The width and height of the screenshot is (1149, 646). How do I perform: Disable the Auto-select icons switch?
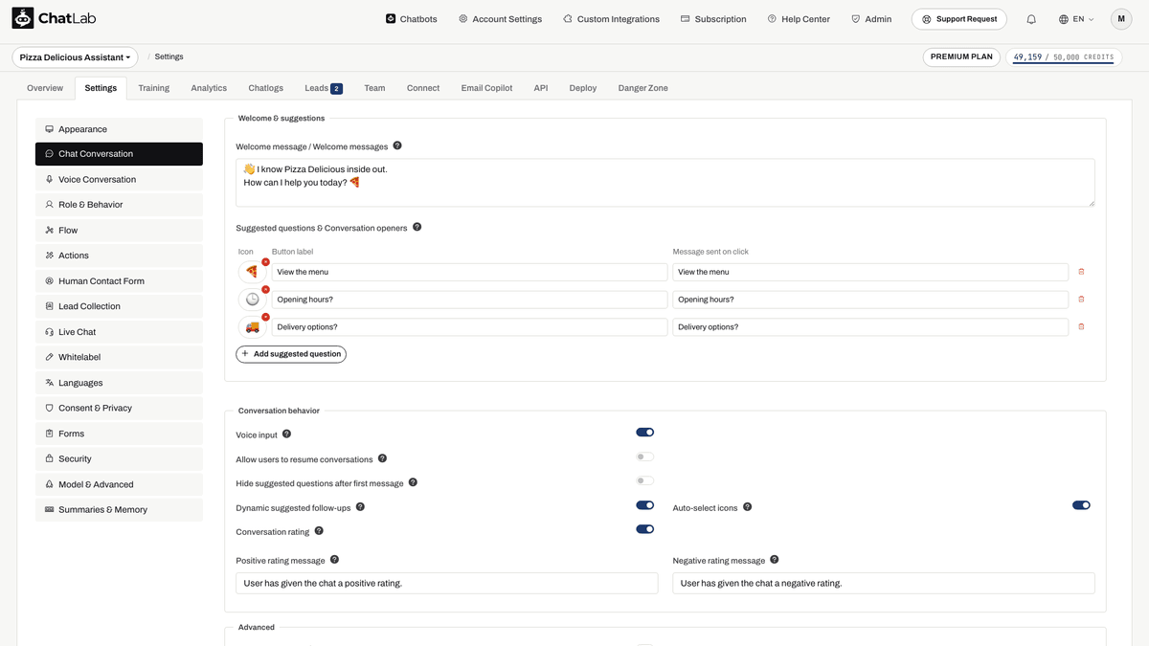tap(1081, 505)
